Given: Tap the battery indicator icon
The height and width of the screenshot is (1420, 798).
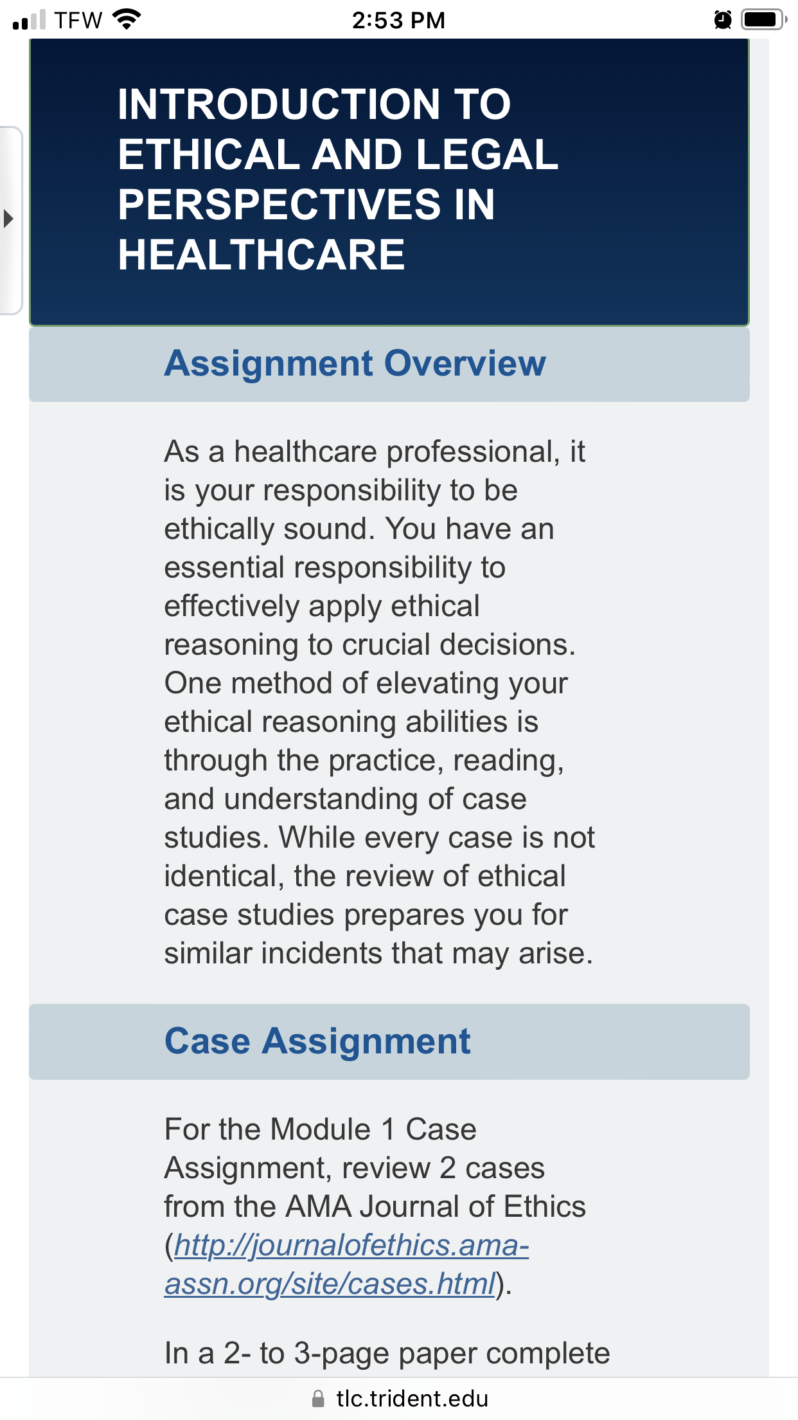Looking at the screenshot, I should [x=763, y=19].
